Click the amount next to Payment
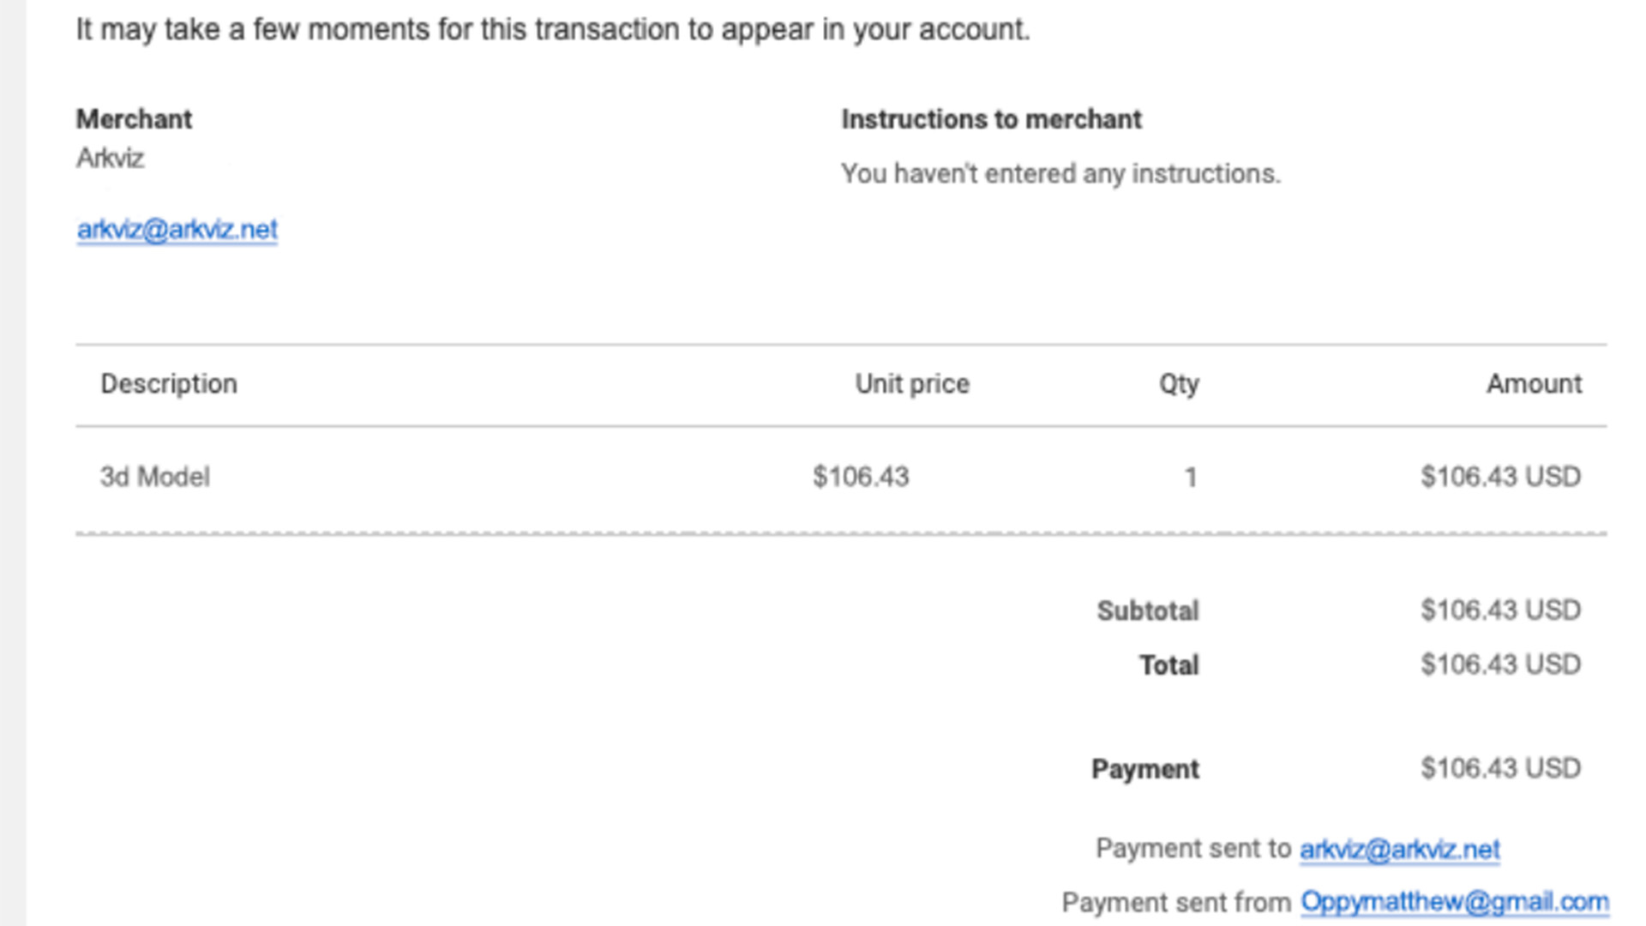This screenshot has width=1646, height=926. (1500, 768)
